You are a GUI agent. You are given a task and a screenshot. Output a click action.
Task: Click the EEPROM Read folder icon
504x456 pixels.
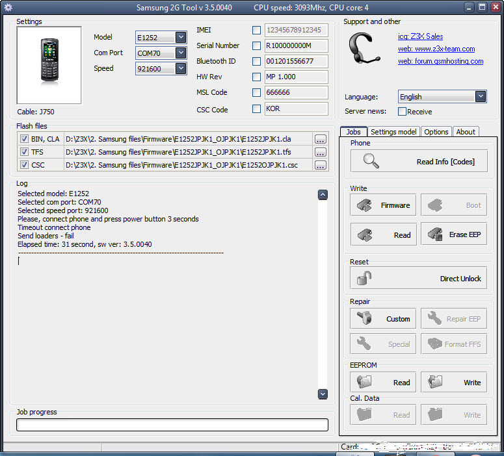tap(364, 382)
